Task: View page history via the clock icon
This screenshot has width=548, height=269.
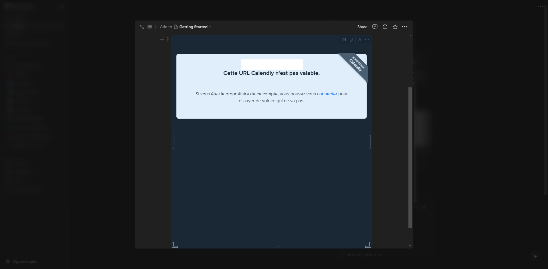Action: point(385,27)
